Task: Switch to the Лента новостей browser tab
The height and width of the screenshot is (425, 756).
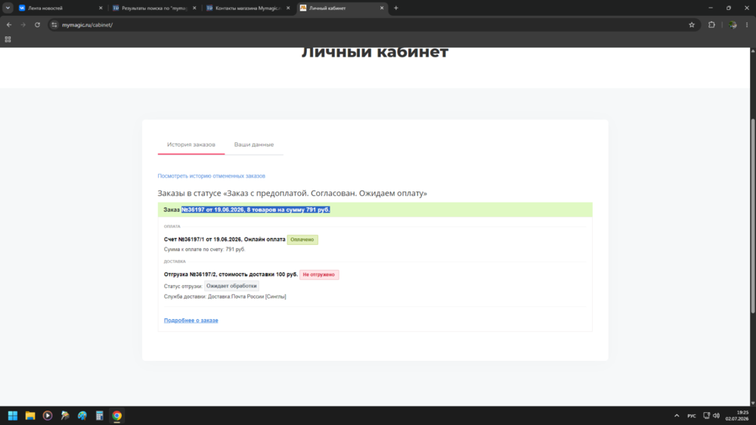Action: [60, 8]
